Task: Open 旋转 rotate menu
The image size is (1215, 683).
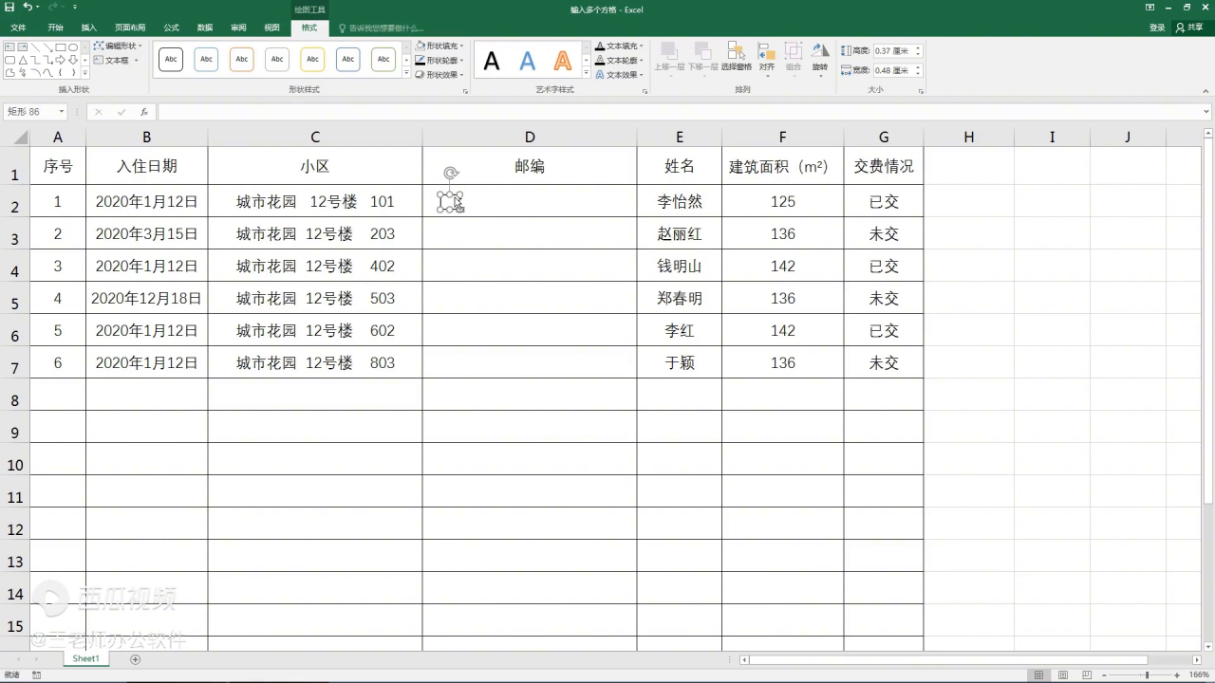Action: tap(820, 59)
